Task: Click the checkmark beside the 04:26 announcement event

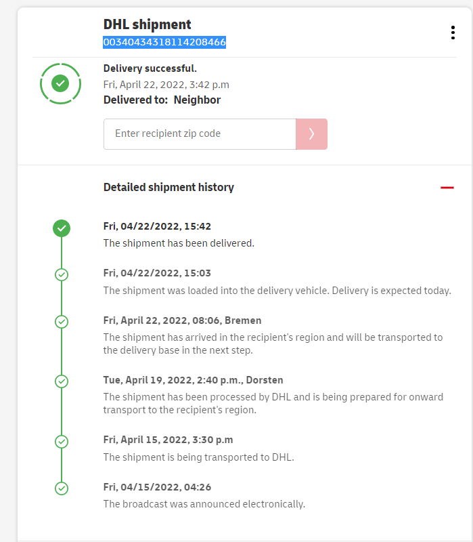Action: (x=62, y=488)
